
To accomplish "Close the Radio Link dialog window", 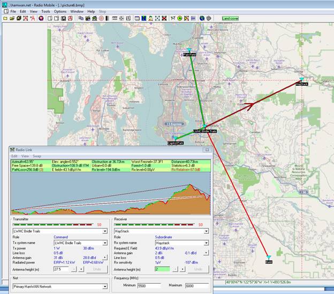I will [207, 149].
